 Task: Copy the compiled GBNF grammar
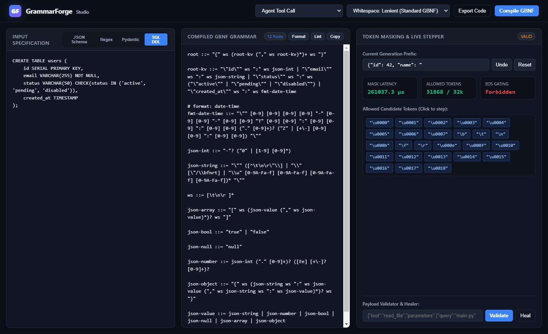pyautogui.click(x=335, y=36)
